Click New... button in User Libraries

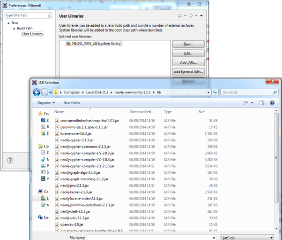pos(188,44)
